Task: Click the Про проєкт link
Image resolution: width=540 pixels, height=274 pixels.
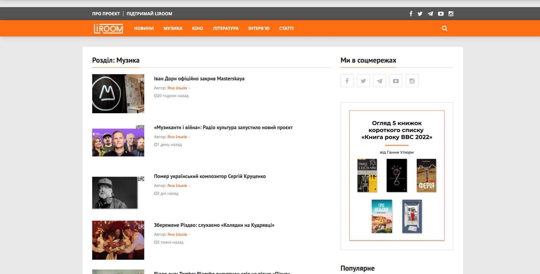Action: point(106,14)
